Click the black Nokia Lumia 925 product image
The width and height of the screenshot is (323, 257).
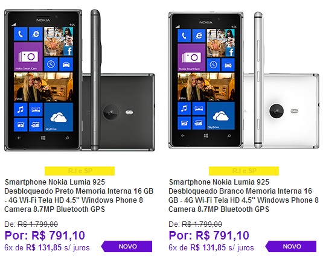click(80, 80)
